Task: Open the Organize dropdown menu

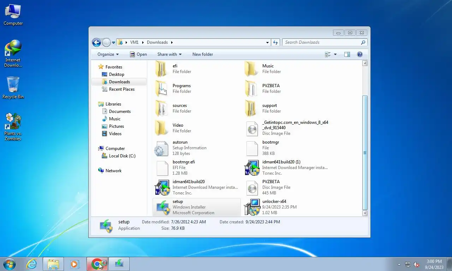Action: coord(108,54)
